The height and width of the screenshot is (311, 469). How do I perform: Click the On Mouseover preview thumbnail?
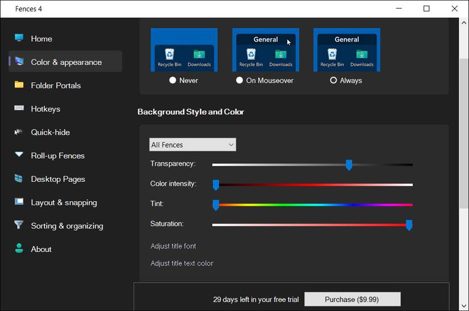265,50
